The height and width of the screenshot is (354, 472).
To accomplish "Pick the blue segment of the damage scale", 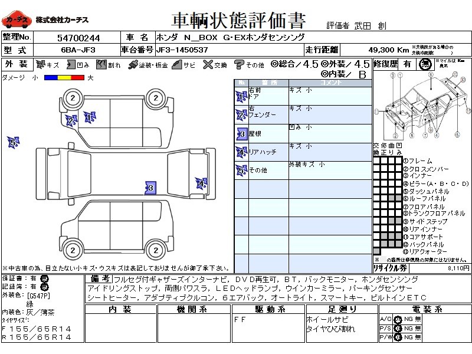I will click(x=51, y=78).
